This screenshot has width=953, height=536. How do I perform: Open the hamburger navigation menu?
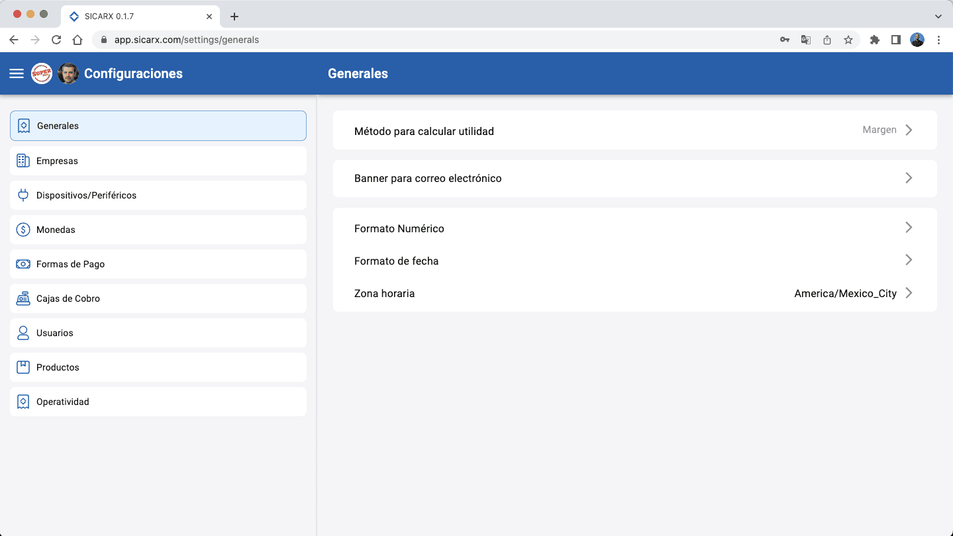[16, 73]
